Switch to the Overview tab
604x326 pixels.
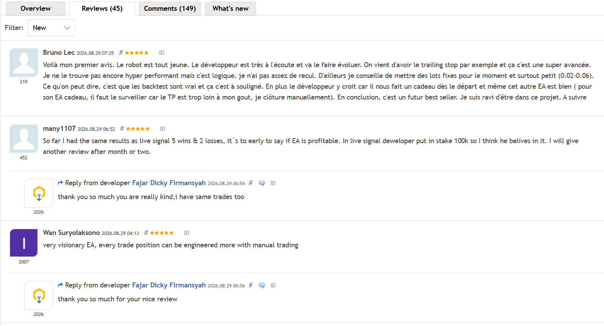point(35,8)
